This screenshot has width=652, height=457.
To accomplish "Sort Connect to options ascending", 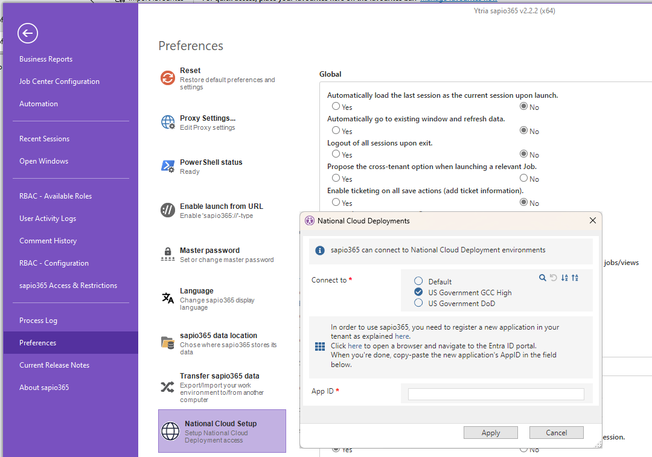I will click(564, 278).
